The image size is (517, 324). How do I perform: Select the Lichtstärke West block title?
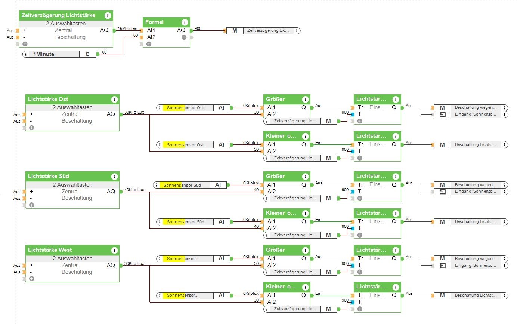50,250
